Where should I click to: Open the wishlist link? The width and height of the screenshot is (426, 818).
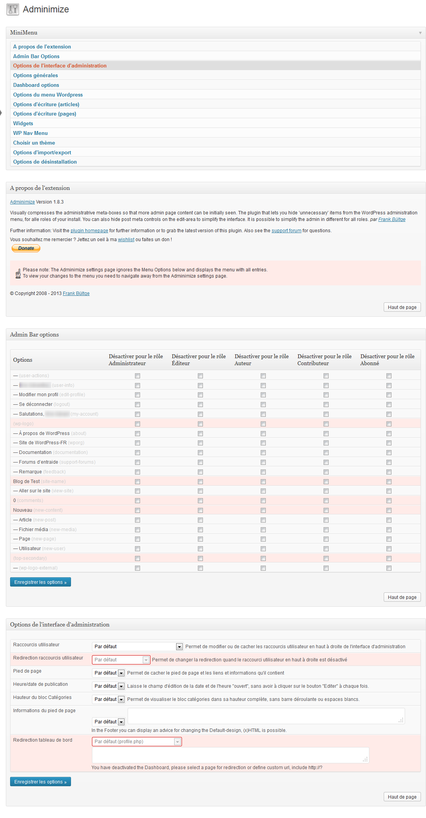[126, 240]
